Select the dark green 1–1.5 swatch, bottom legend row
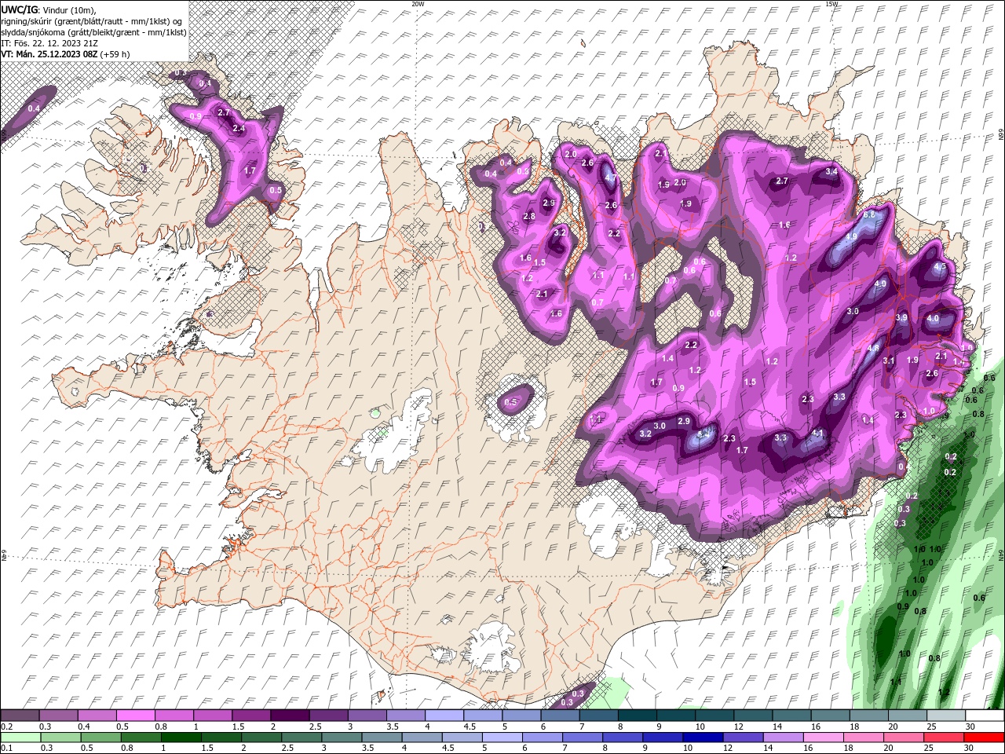The height and width of the screenshot is (754, 1005). [180, 738]
